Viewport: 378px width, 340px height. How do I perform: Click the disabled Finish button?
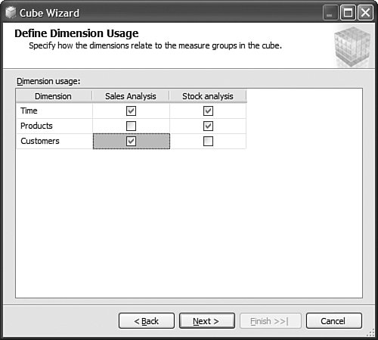tap(271, 321)
